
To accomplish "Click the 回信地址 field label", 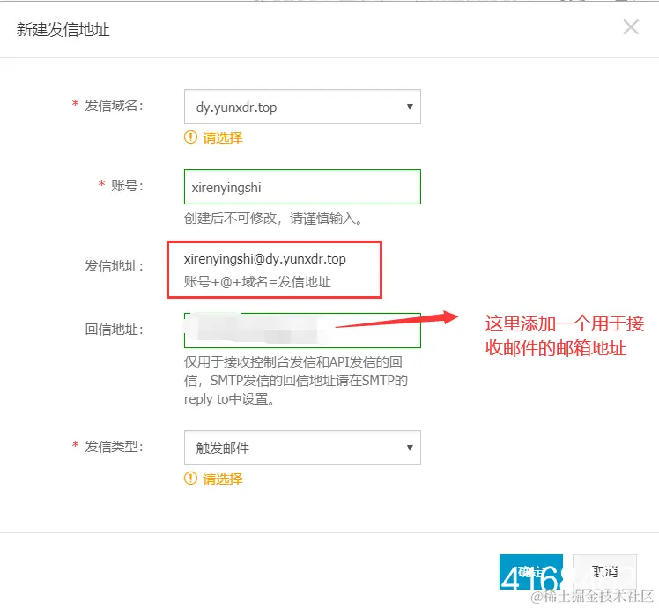I will [x=114, y=329].
